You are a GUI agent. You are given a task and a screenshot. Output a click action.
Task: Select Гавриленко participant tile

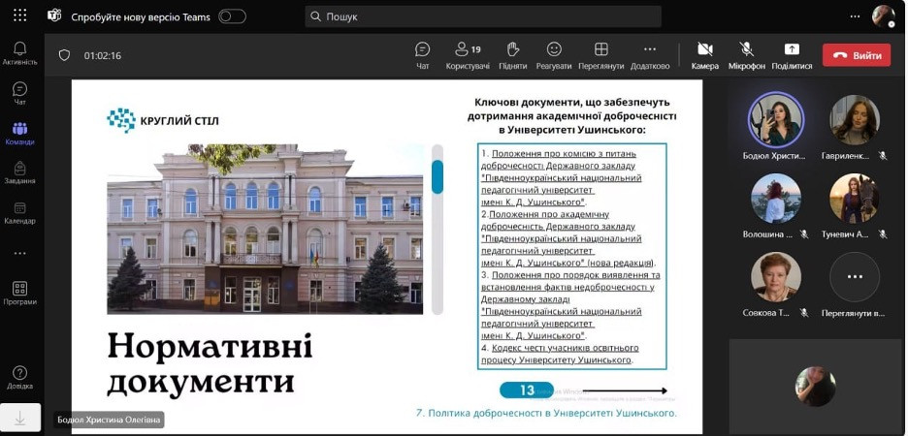pyautogui.click(x=854, y=126)
